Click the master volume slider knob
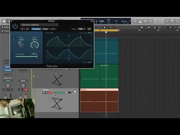The width and height of the screenshot is (180, 135). point(157,21)
